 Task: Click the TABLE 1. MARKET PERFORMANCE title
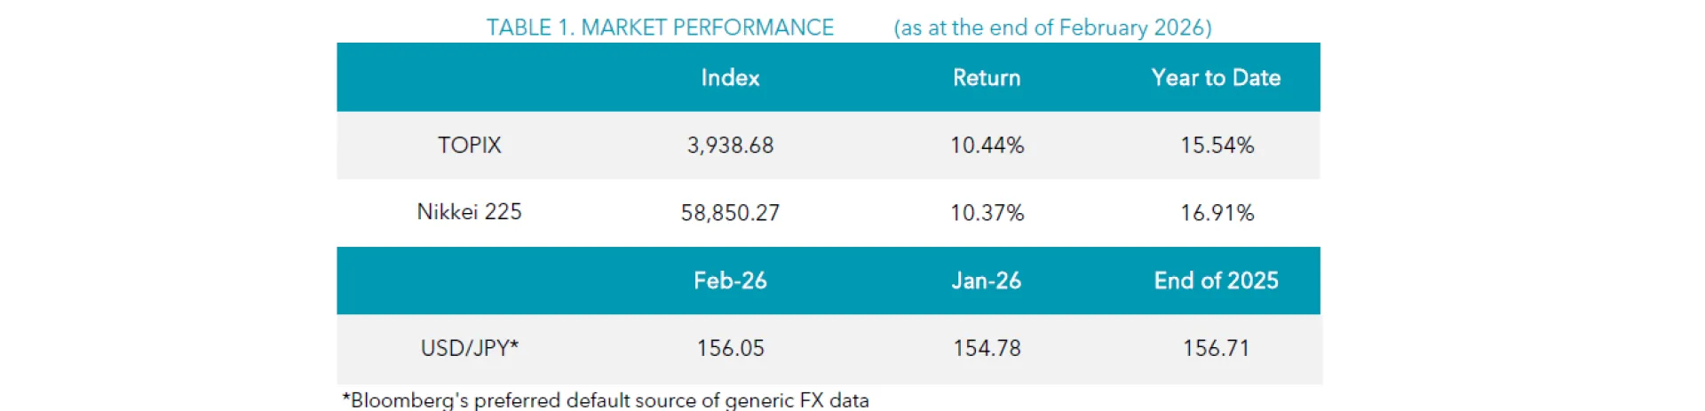[x=660, y=28]
